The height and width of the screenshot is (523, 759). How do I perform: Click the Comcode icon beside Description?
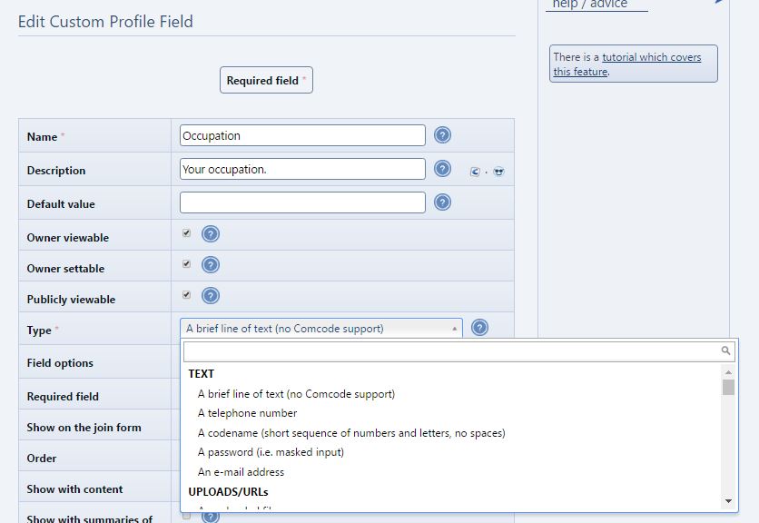(x=475, y=172)
